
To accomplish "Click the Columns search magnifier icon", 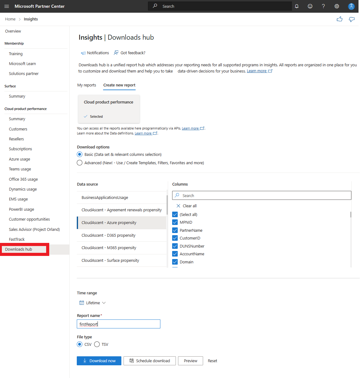I will click(x=177, y=196).
